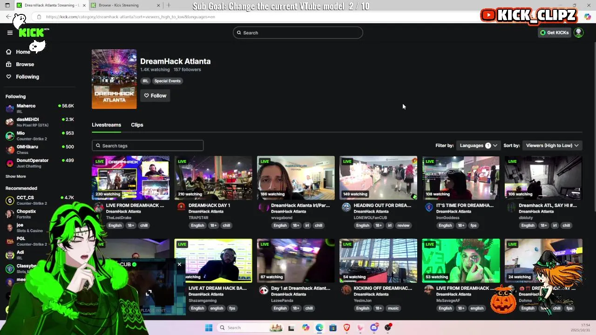Click the Get KICKs button
The image size is (596, 335).
pyautogui.click(x=554, y=33)
